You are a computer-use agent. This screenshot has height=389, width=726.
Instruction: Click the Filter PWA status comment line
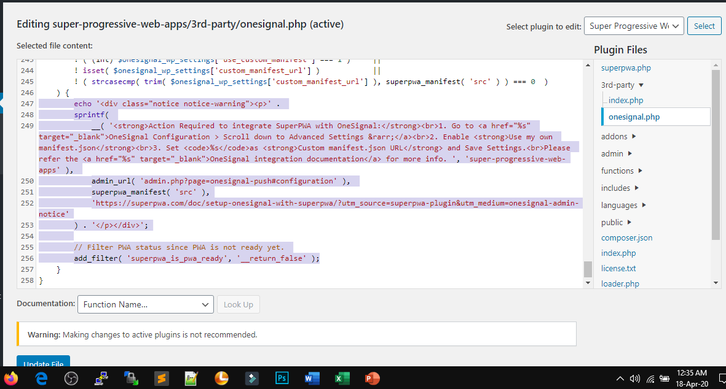coord(179,247)
